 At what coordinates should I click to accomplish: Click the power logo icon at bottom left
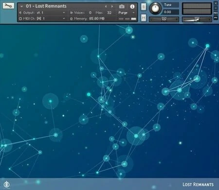pos(7,184)
